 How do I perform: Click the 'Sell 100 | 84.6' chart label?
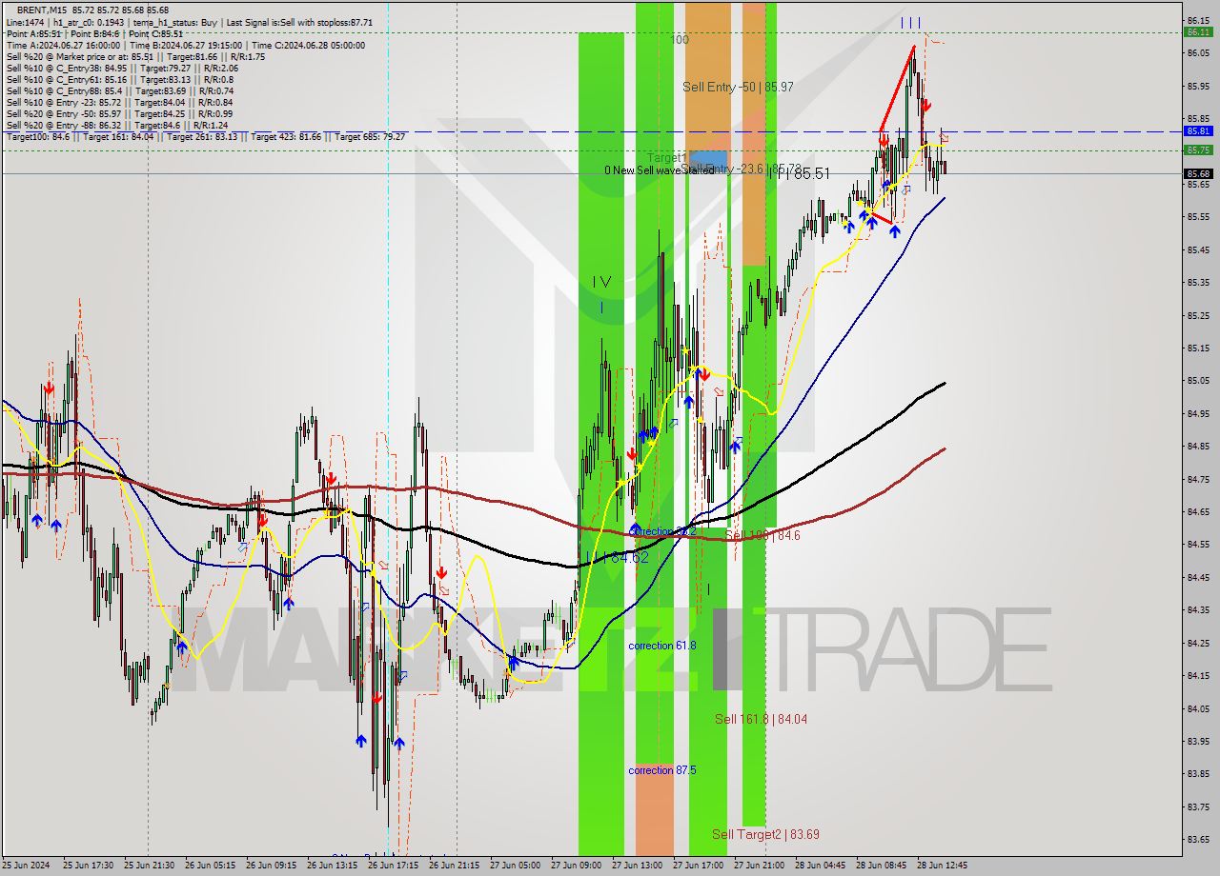(762, 536)
